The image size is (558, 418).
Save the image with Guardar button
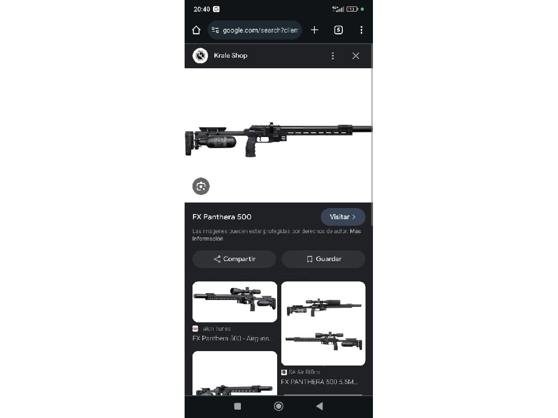324,259
